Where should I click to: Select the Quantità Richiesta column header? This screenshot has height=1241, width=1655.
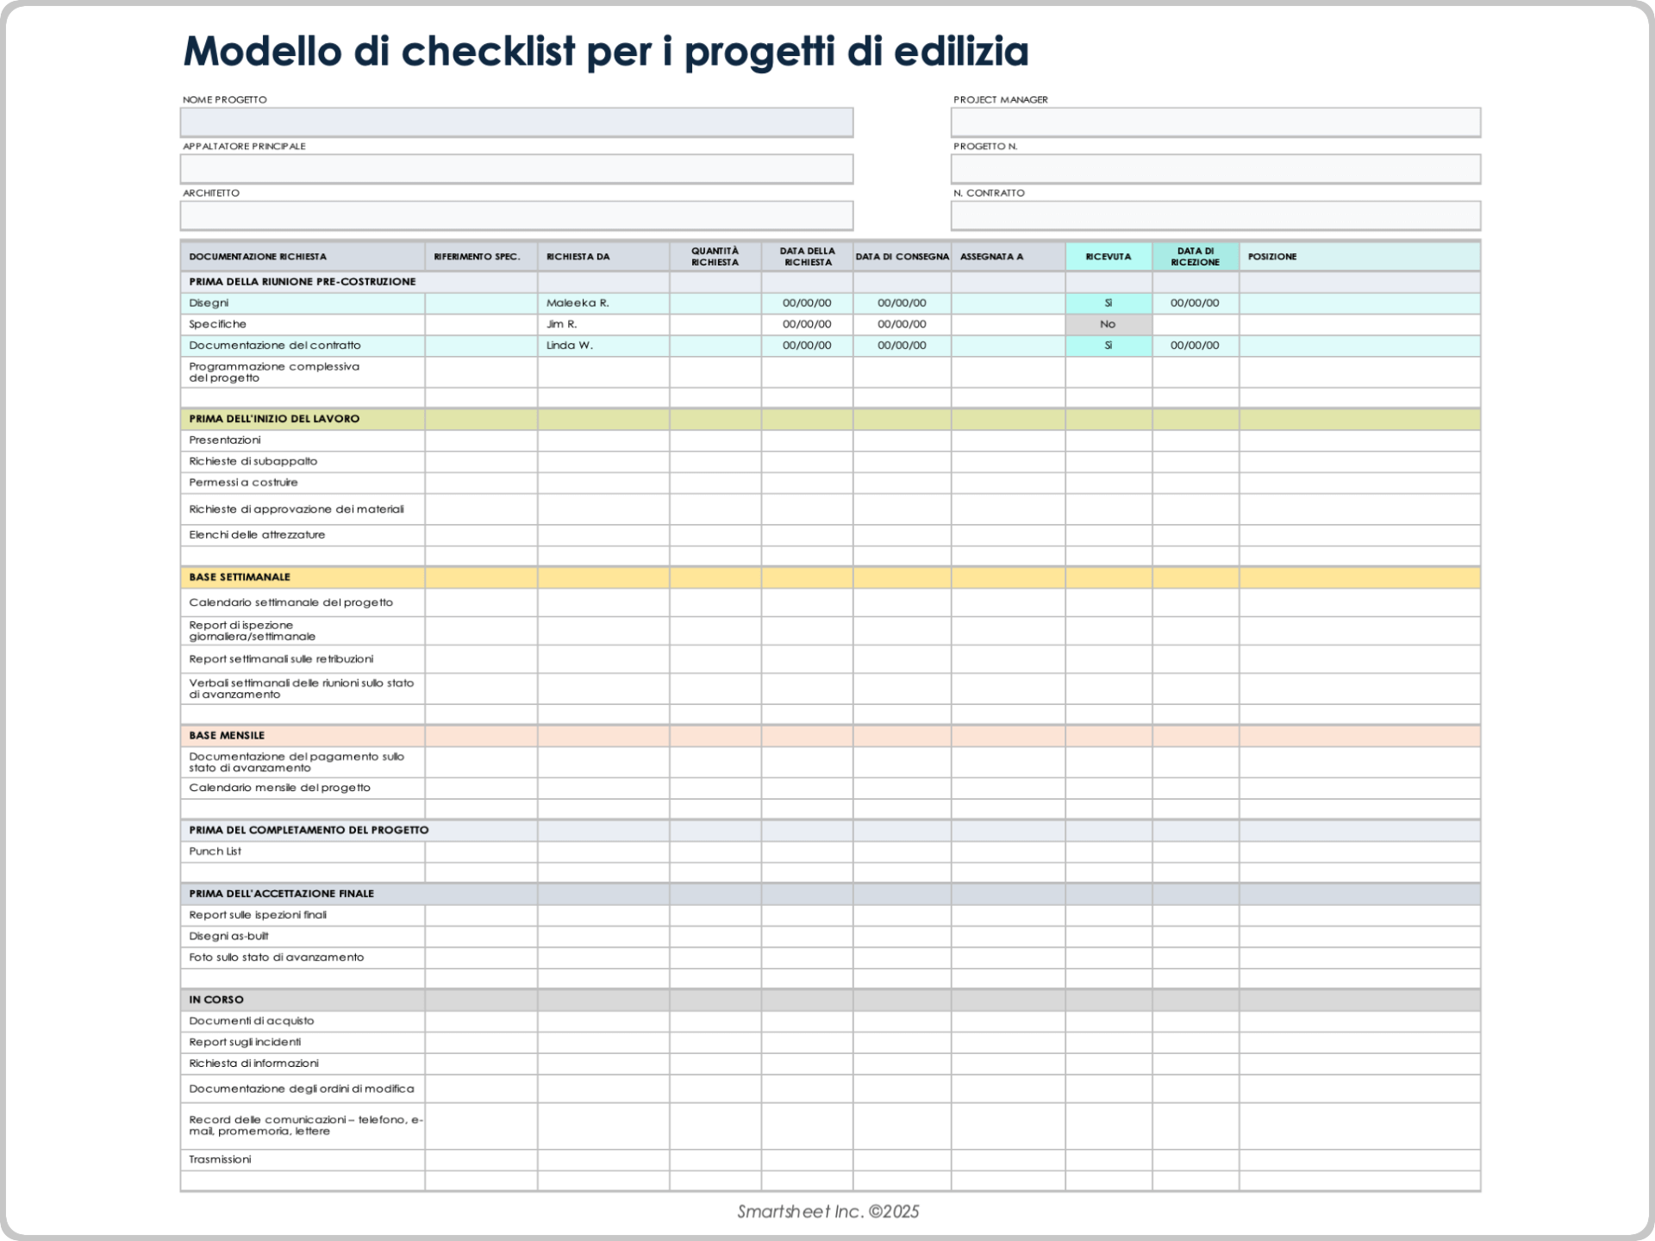coord(715,257)
